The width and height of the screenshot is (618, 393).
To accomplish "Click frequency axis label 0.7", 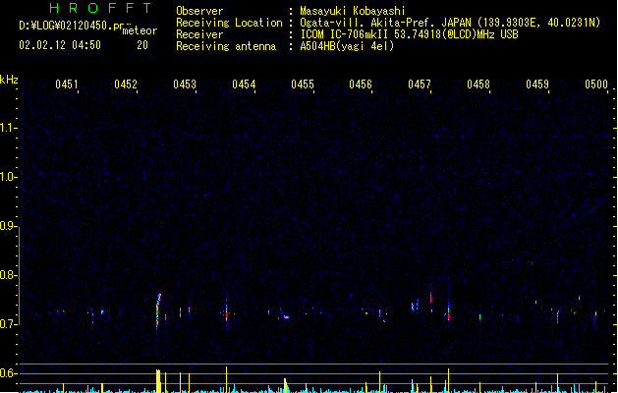I will pyautogui.click(x=8, y=324).
